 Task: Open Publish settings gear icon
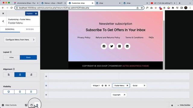[x=36, y=13]
